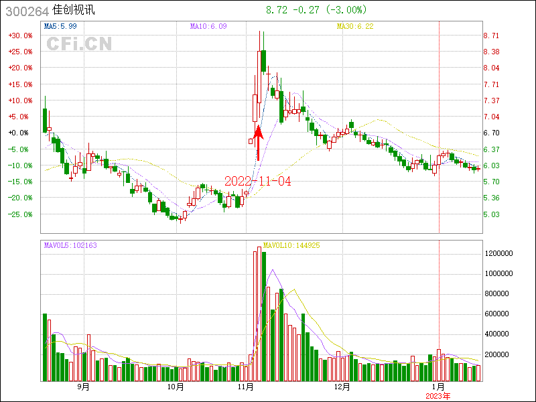Select the 9月 time axis label

click(84, 387)
